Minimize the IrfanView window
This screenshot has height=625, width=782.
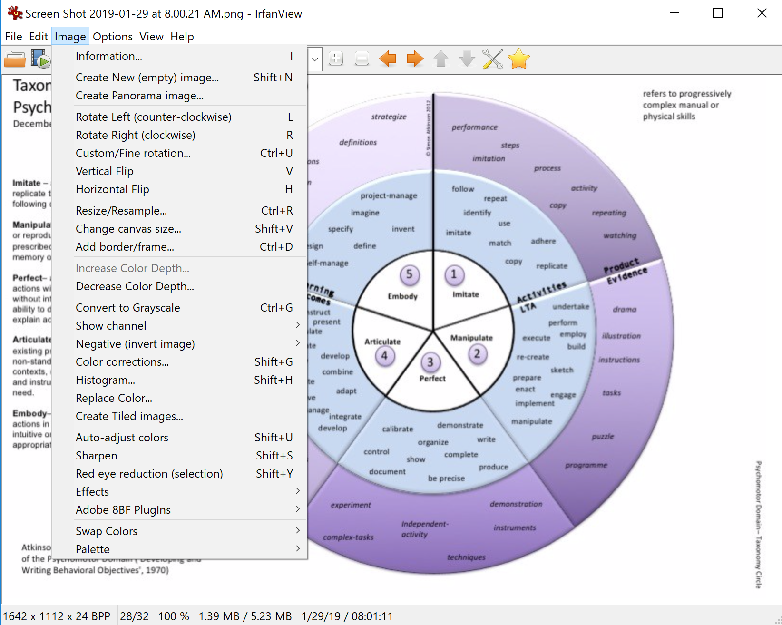(x=674, y=13)
